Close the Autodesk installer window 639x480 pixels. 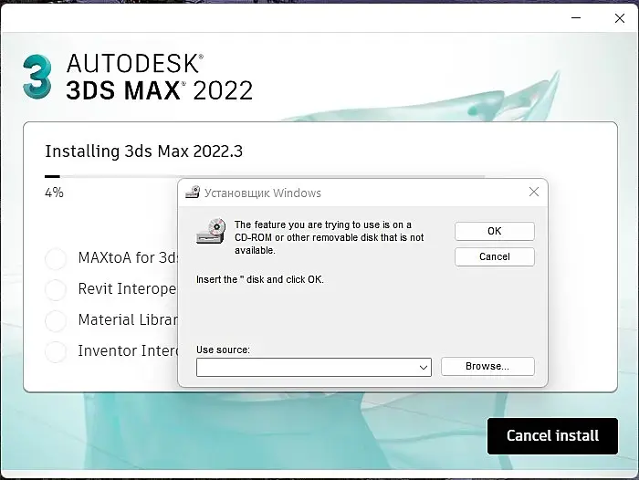620,18
